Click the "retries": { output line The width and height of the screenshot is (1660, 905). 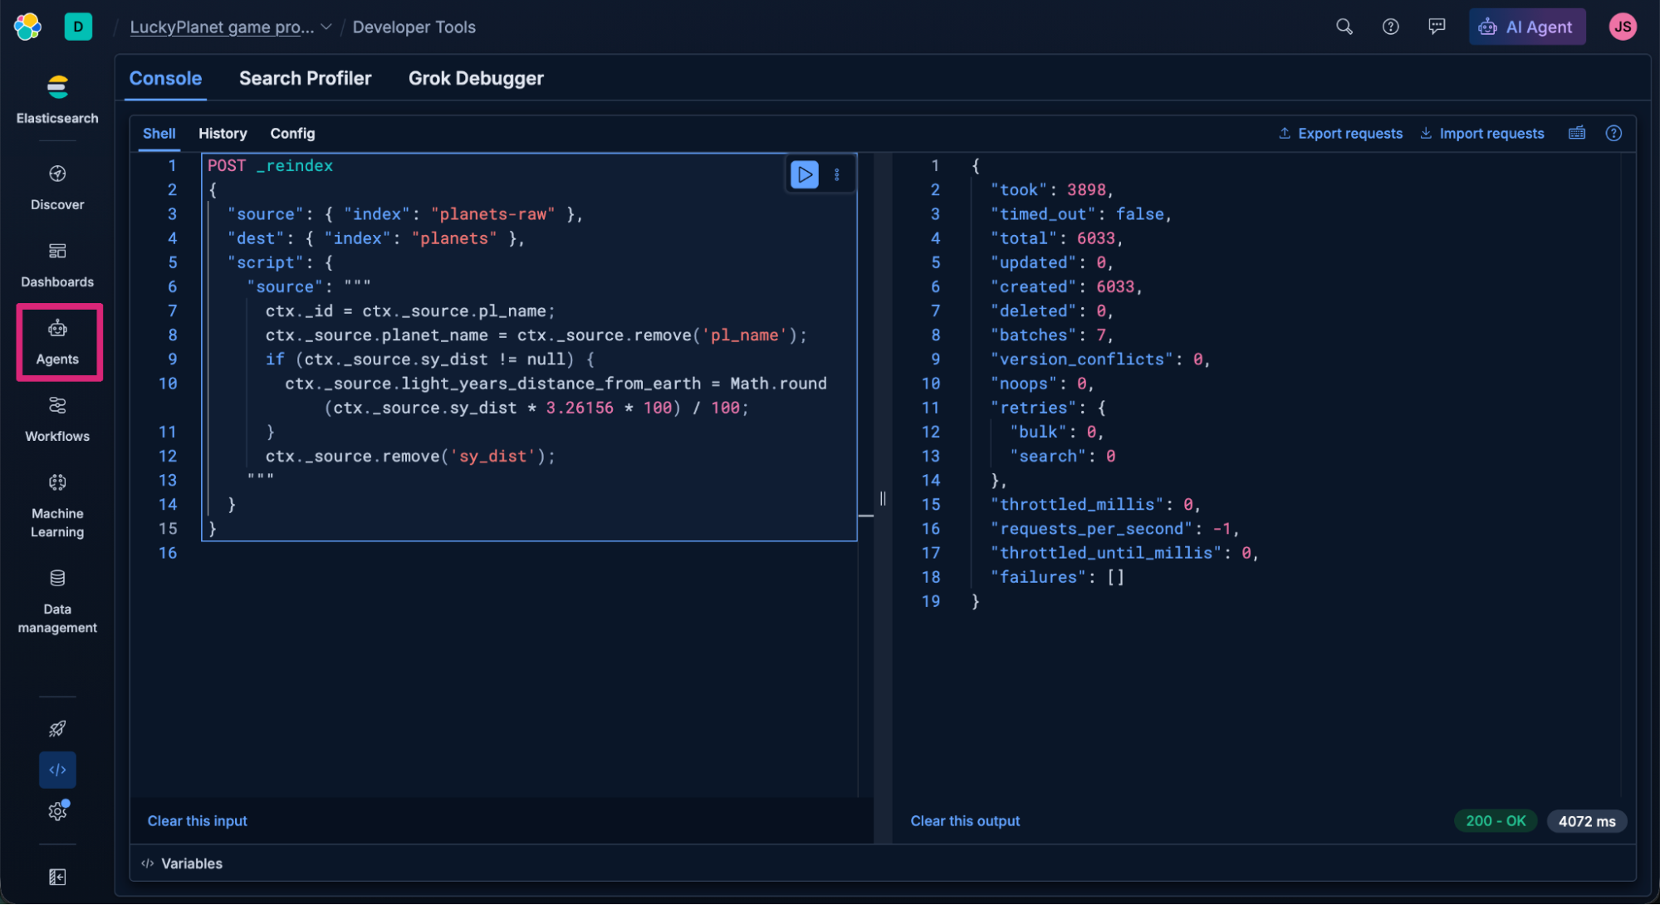coord(1047,408)
